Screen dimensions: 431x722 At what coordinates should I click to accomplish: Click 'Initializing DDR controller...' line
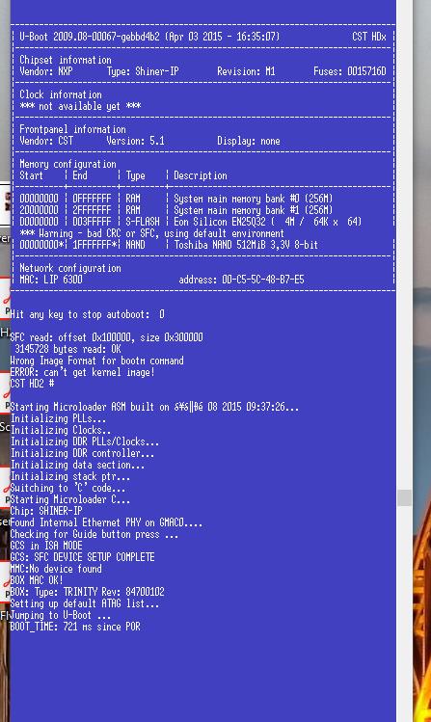click(x=82, y=453)
